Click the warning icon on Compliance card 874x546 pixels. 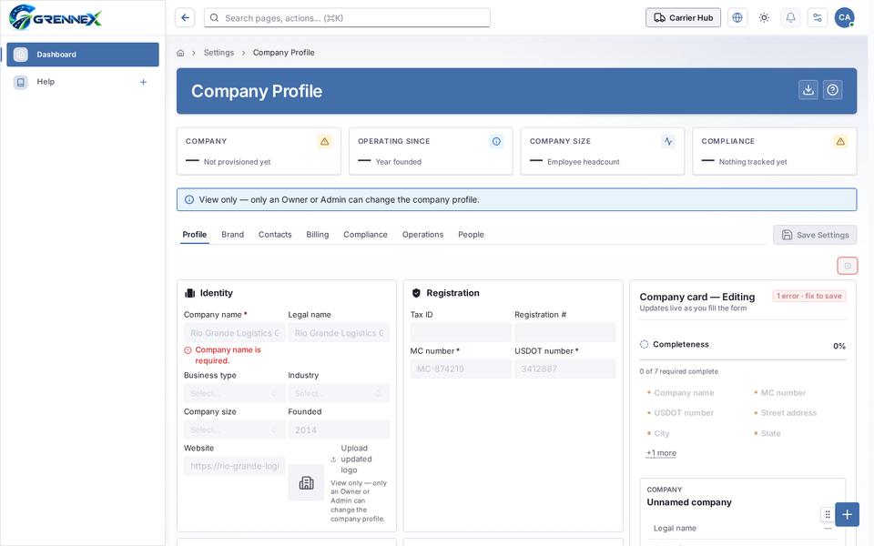point(840,142)
